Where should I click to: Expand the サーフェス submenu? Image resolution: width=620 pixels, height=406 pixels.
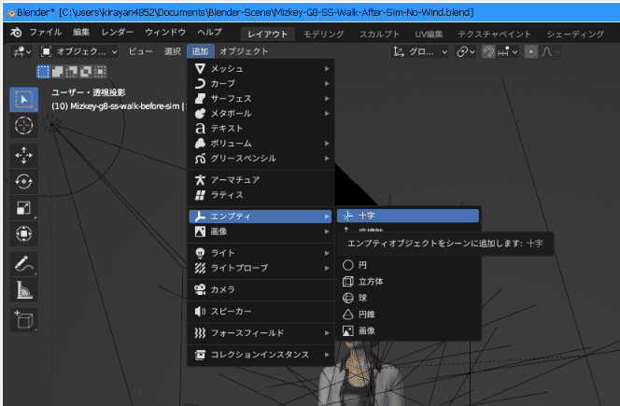click(x=261, y=98)
